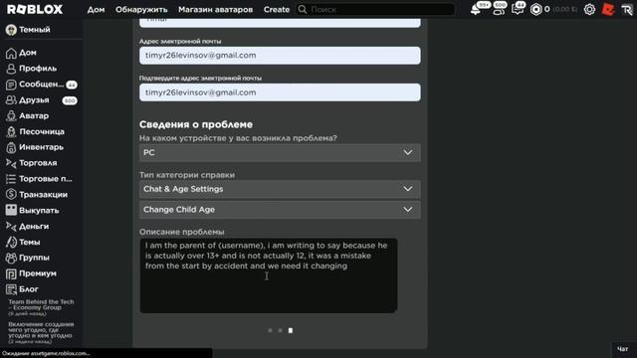This screenshot has height=358, width=637.
Task: Open friend requests icon in top bar
Action: [x=498, y=9]
